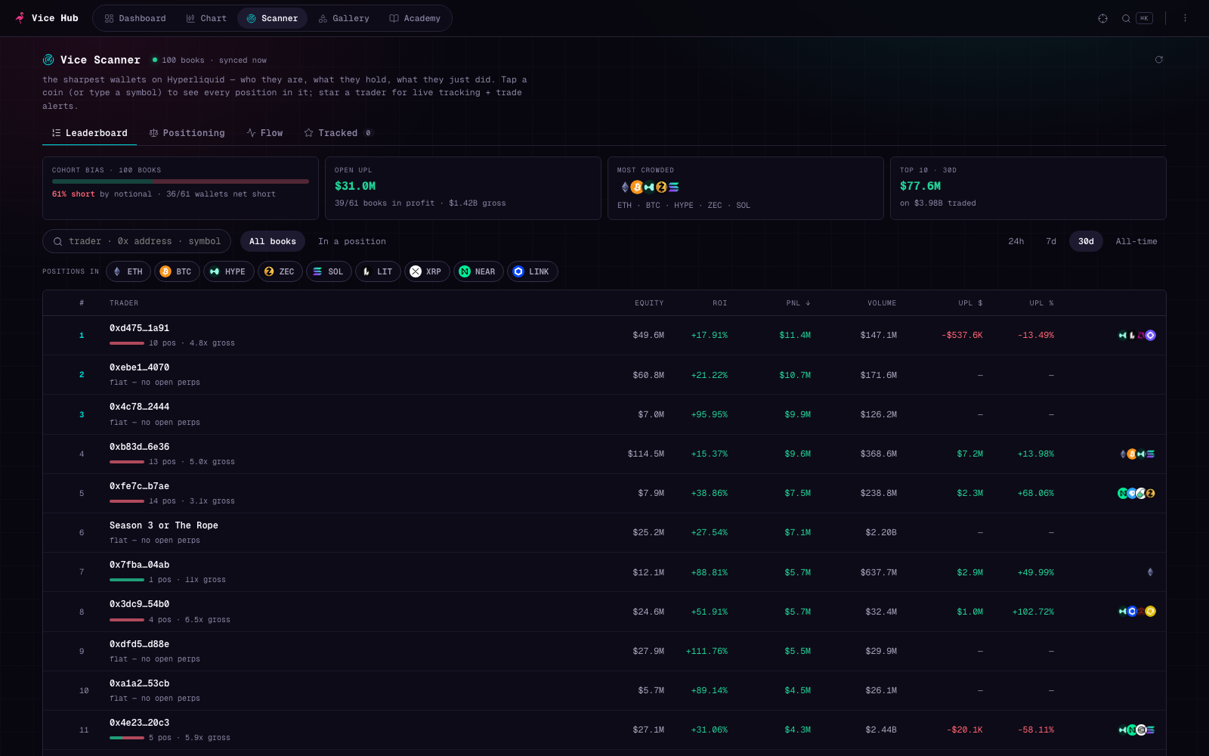This screenshot has width=1209, height=756.
Task: Click the cohort bias long/short bar
Action: coord(181,181)
